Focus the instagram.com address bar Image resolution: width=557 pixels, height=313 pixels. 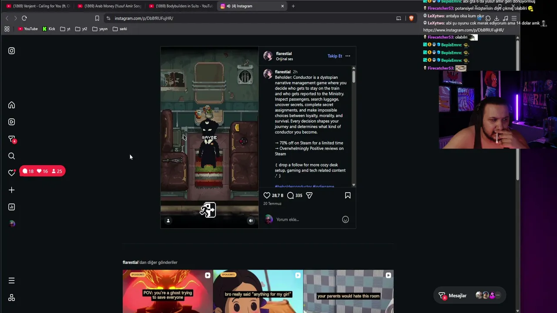click(252, 18)
